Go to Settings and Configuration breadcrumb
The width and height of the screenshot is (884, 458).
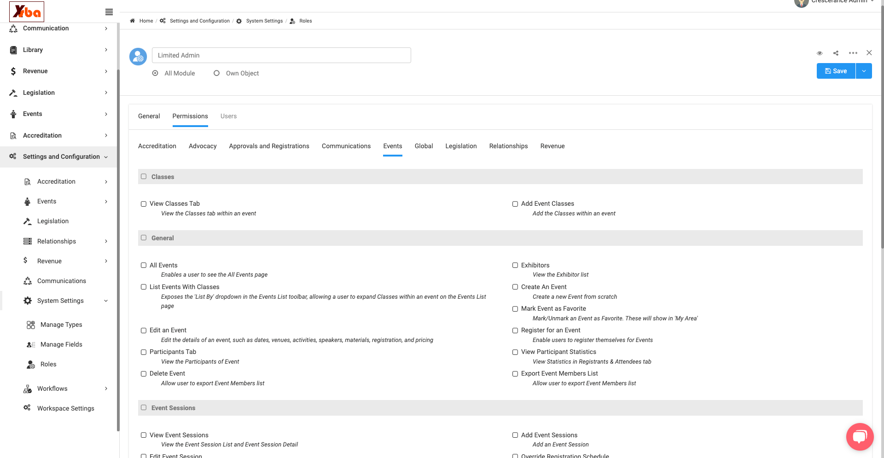point(200,21)
